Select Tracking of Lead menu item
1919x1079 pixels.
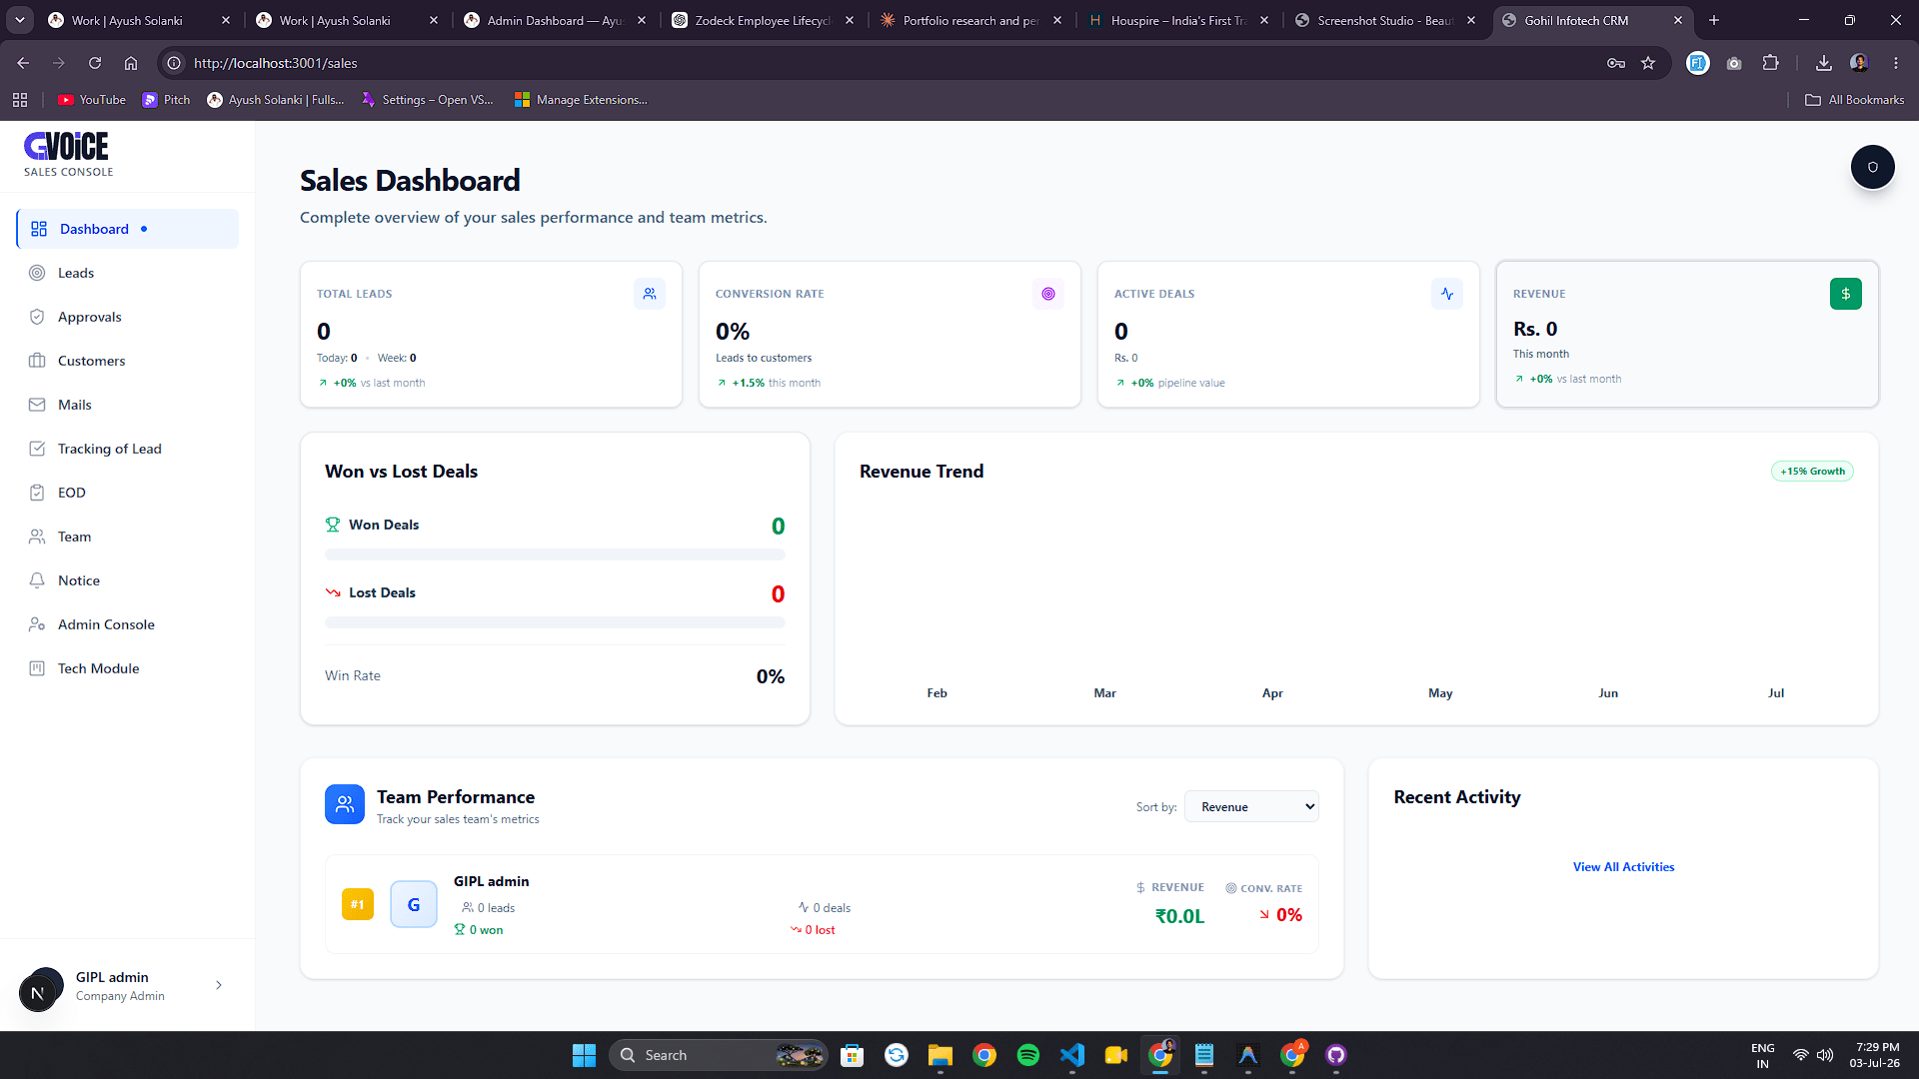click(x=128, y=449)
